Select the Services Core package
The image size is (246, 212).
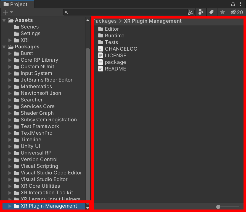tap(38, 106)
